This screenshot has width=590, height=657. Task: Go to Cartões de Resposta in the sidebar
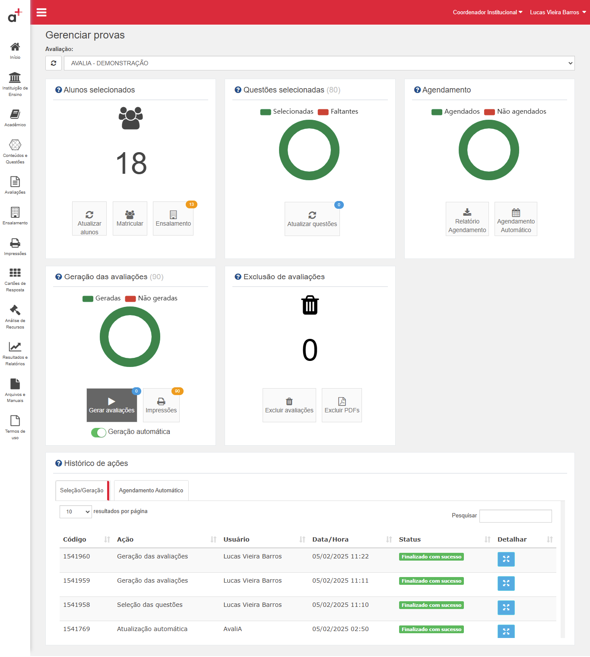15,280
